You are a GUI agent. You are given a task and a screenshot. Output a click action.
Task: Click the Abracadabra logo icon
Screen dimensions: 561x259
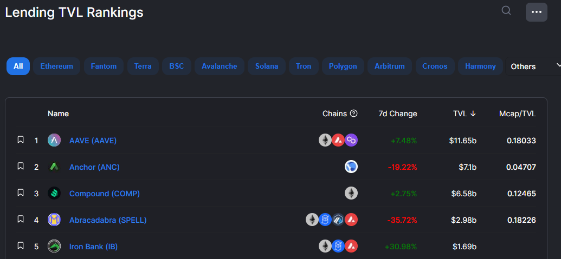click(54, 220)
